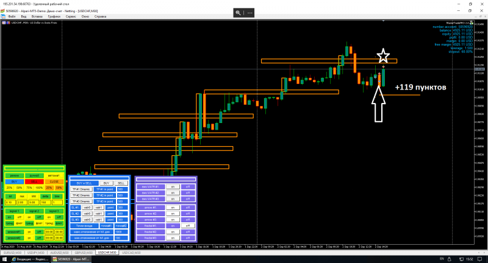Select the точка#2 button

[121, 226]
